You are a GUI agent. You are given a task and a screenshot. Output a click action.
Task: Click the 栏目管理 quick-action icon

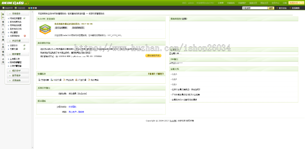click(77, 80)
